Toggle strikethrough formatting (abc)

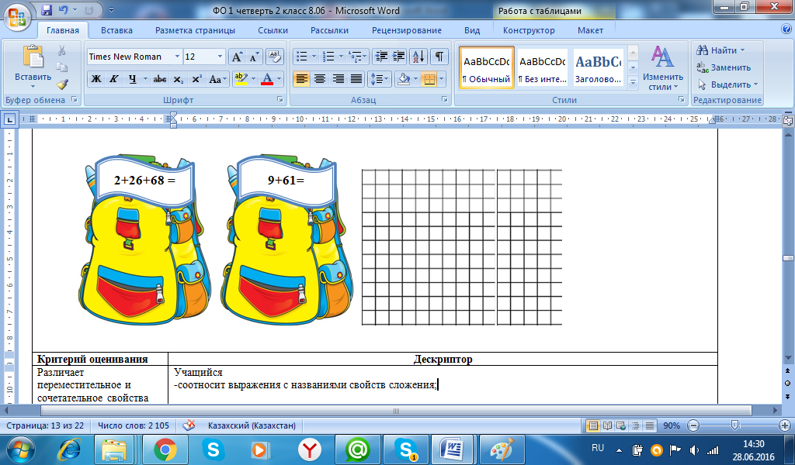coord(160,79)
